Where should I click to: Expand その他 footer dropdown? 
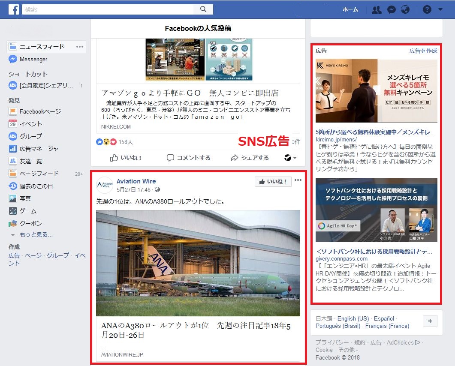[348, 350]
